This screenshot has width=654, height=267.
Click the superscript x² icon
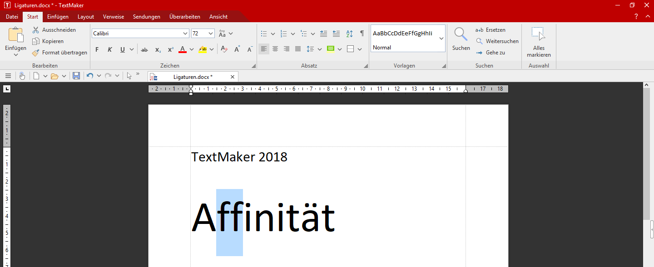171,49
